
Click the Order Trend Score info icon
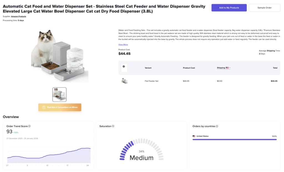[x=29, y=126]
